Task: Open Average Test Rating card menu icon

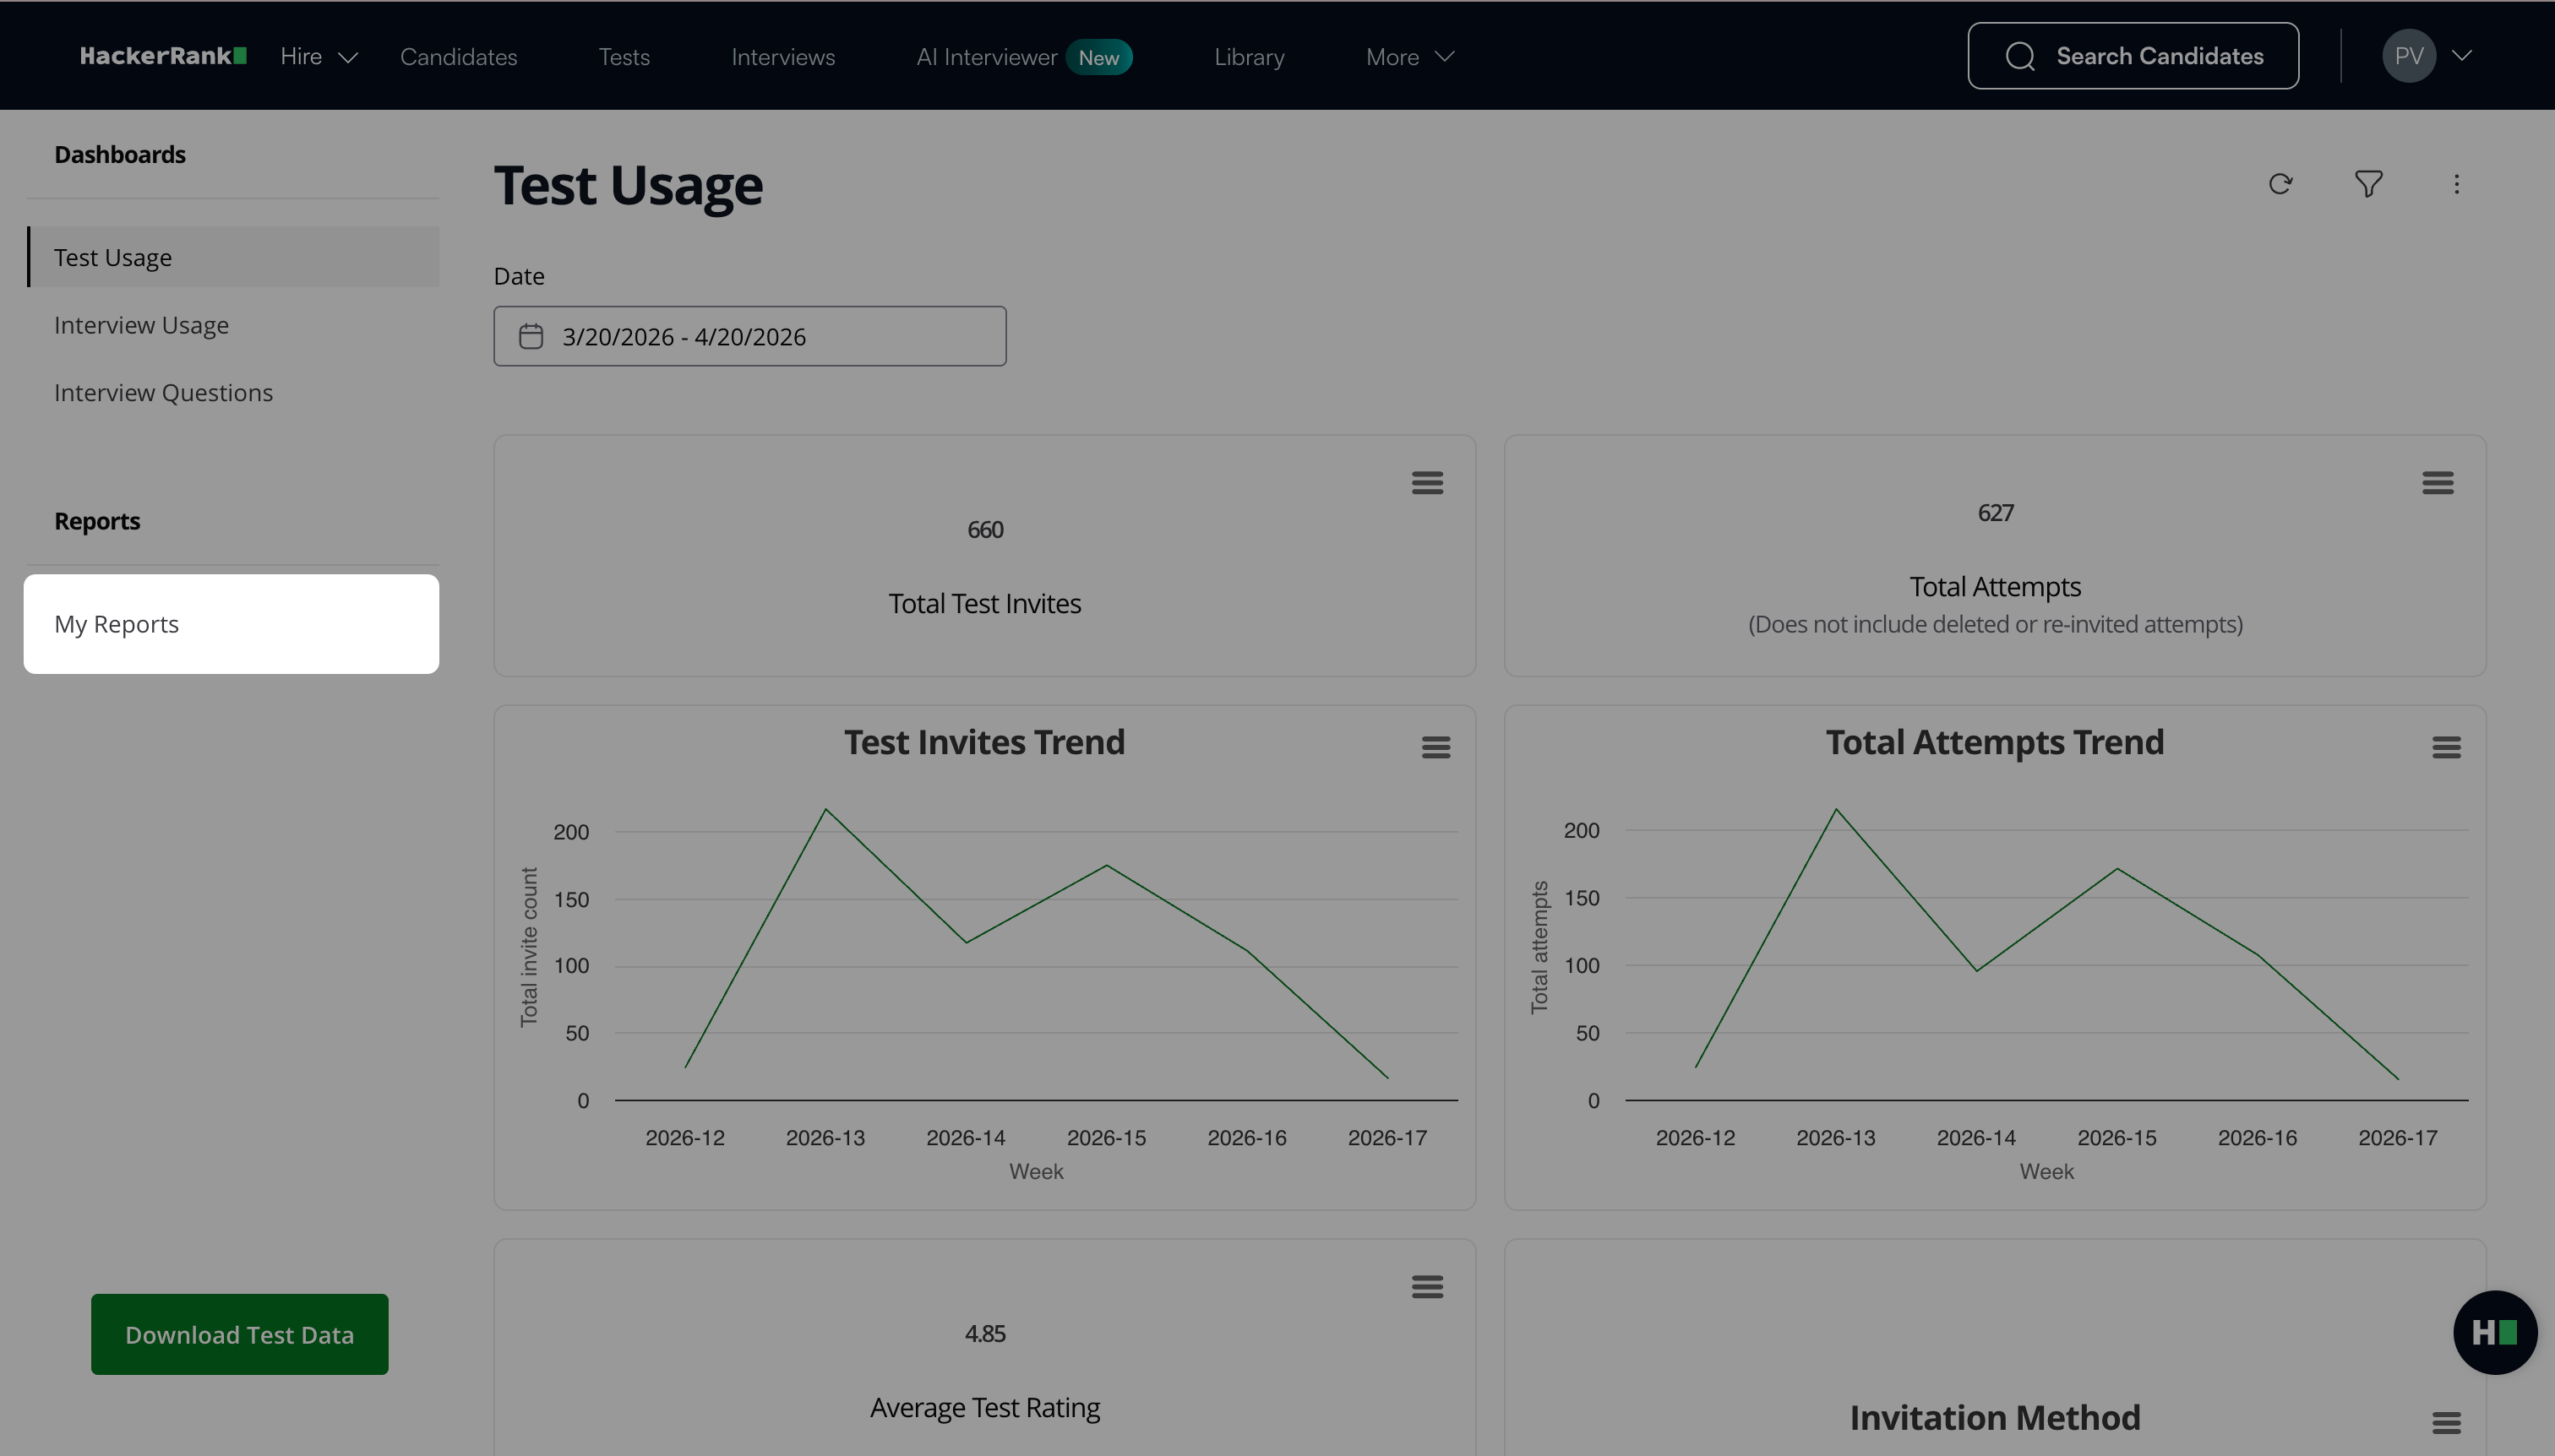Action: [x=1426, y=1286]
